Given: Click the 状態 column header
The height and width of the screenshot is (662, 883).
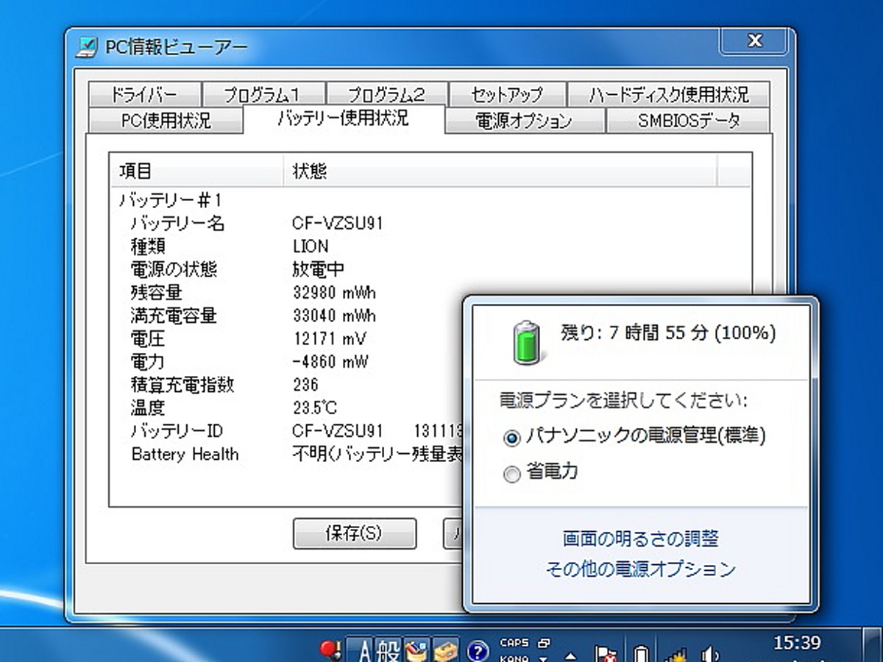Looking at the screenshot, I should pyautogui.click(x=500, y=171).
